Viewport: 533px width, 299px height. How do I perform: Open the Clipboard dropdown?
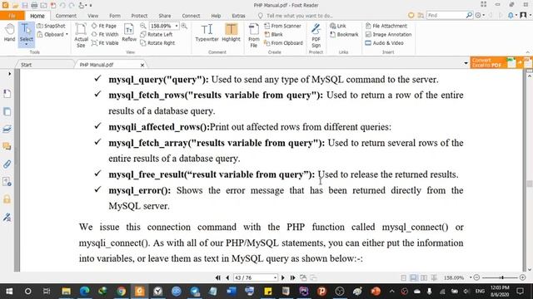point(52,34)
